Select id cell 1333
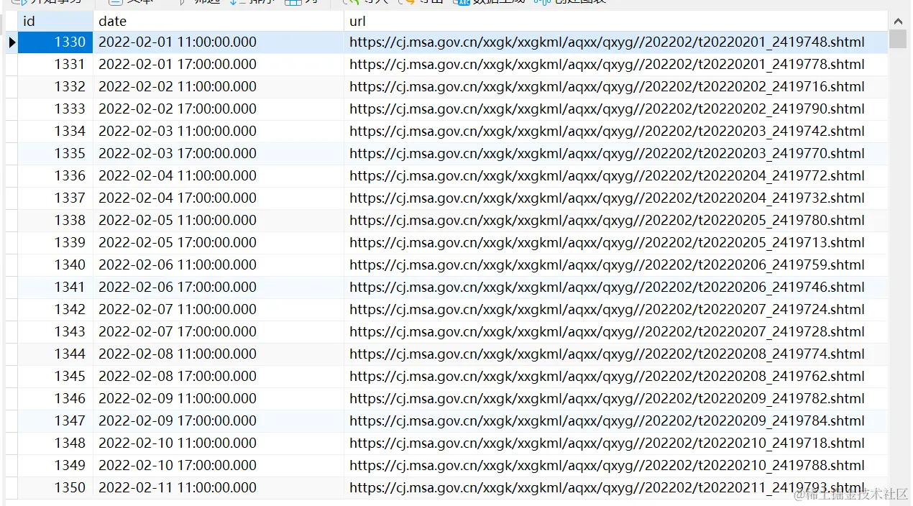The height and width of the screenshot is (506, 913). (55, 109)
